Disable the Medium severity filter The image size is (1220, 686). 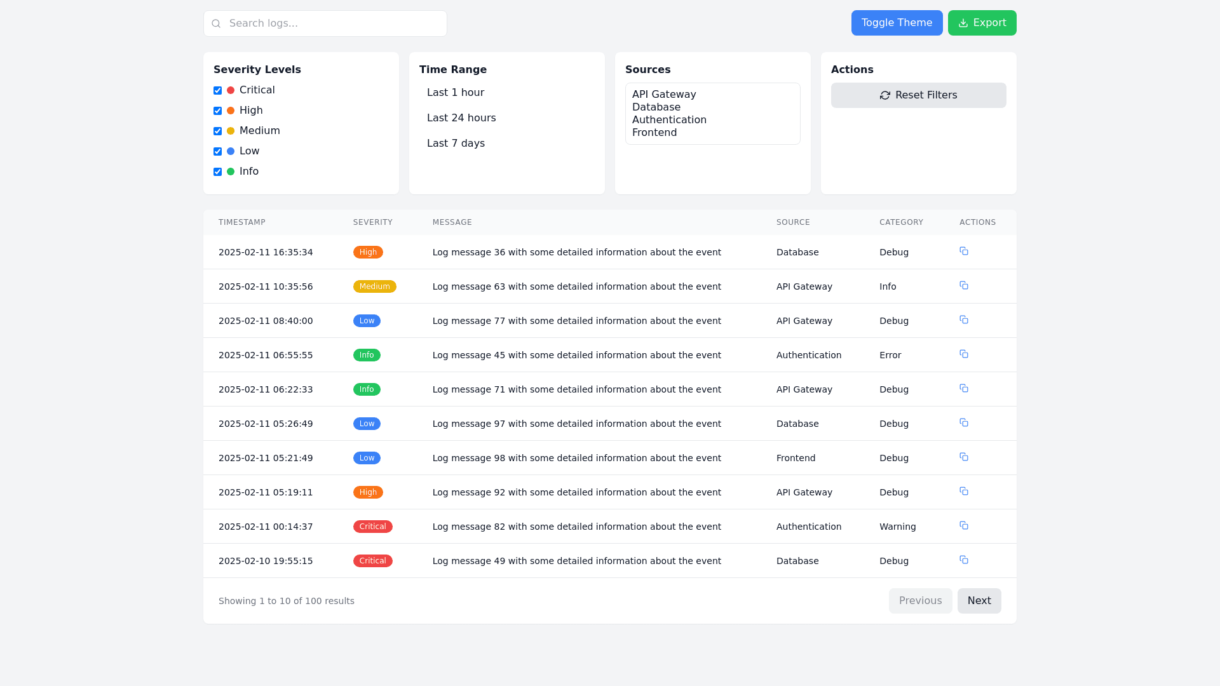pyautogui.click(x=217, y=131)
